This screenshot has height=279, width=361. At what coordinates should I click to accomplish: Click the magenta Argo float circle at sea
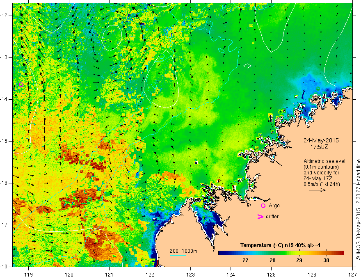pyautogui.click(x=21, y=85)
